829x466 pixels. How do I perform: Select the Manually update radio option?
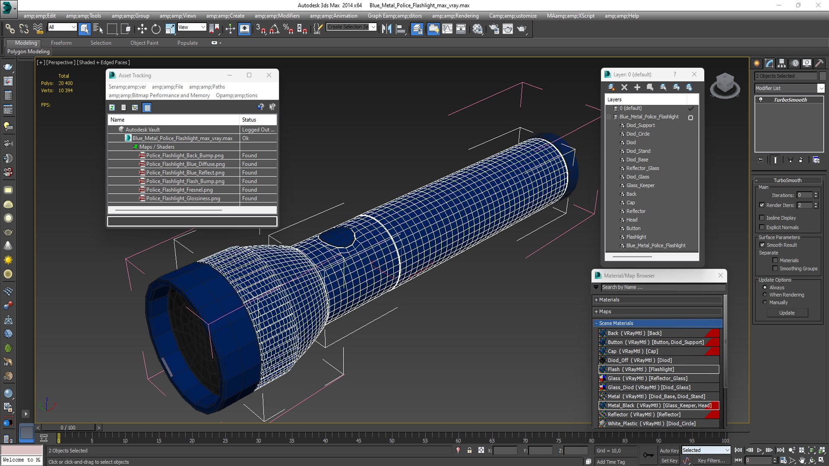click(x=765, y=302)
